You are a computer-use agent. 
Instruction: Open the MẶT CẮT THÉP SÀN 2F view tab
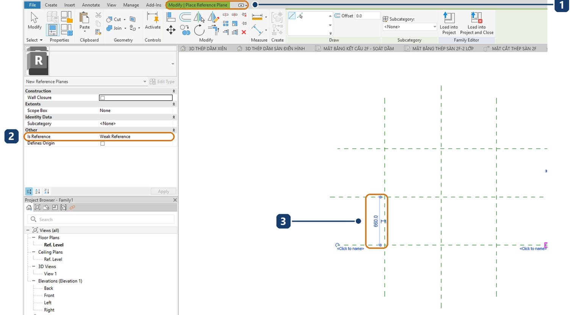(510, 48)
